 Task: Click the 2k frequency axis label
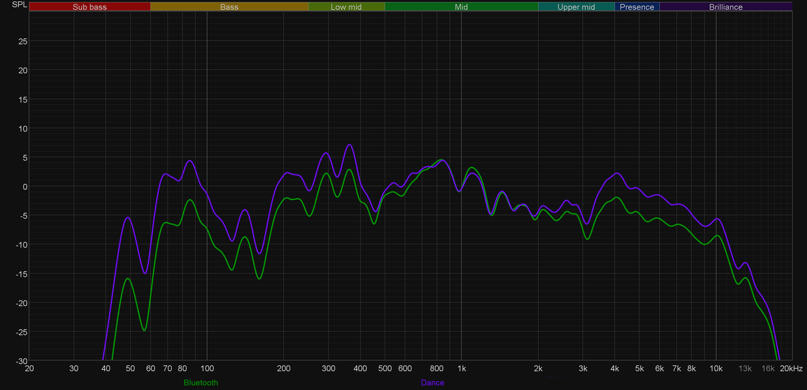pyautogui.click(x=538, y=369)
